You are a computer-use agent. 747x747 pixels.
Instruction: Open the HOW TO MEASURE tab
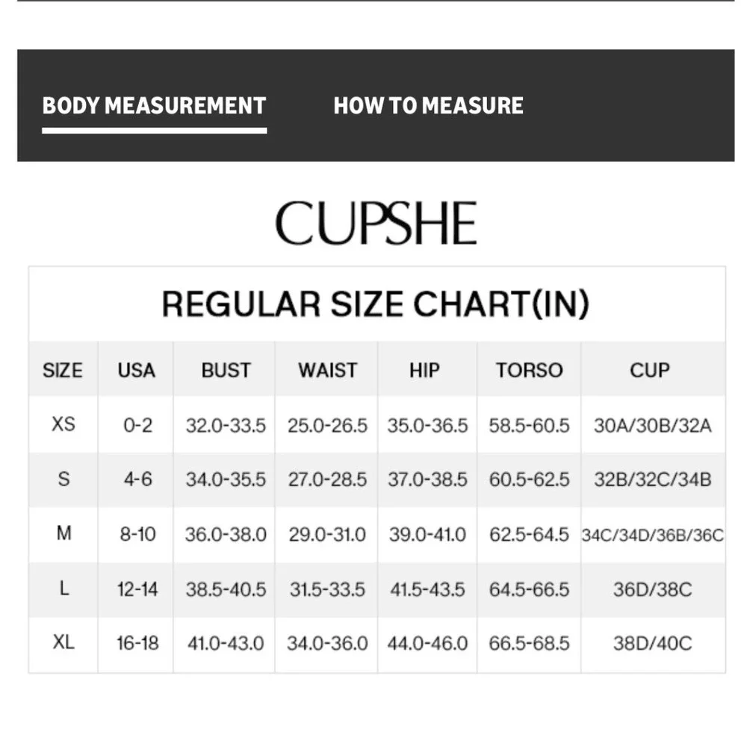click(428, 105)
